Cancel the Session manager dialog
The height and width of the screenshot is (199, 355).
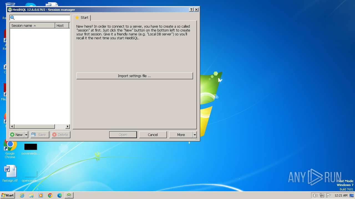(x=153, y=135)
